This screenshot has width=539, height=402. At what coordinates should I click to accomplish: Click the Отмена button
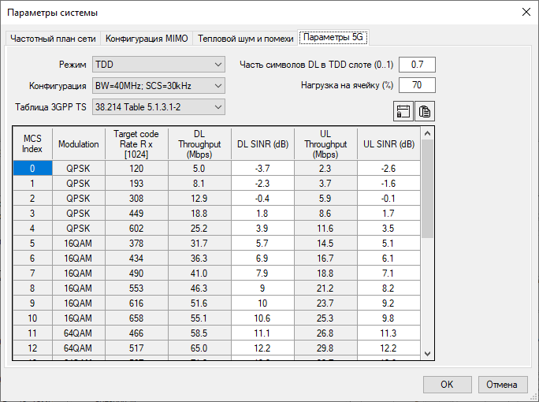point(502,384)
